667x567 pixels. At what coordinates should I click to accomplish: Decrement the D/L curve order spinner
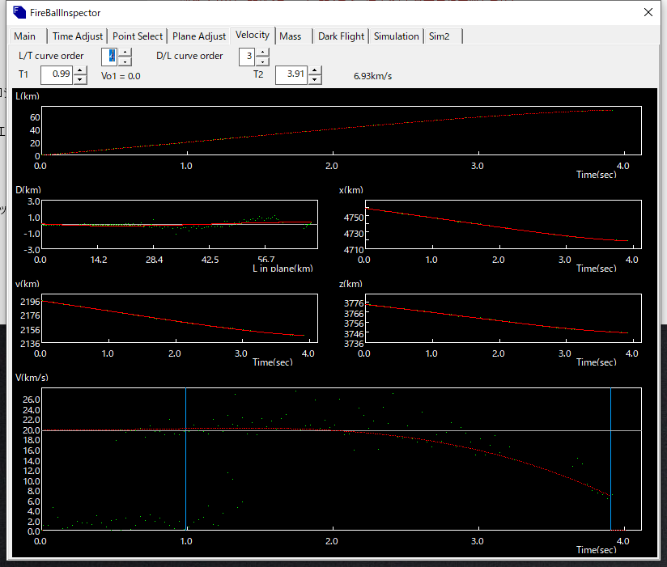coord(262,61)
